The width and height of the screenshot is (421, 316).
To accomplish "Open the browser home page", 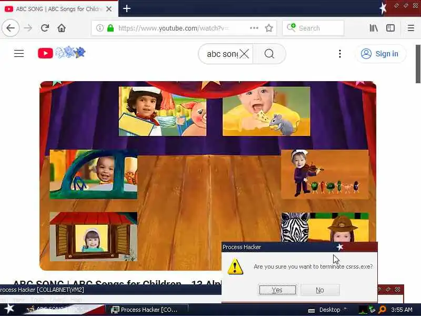I will (x=62, y=28).
